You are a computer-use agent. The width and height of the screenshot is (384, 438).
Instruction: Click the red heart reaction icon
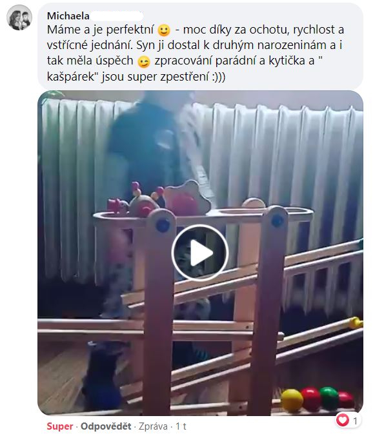click(343, 420)
